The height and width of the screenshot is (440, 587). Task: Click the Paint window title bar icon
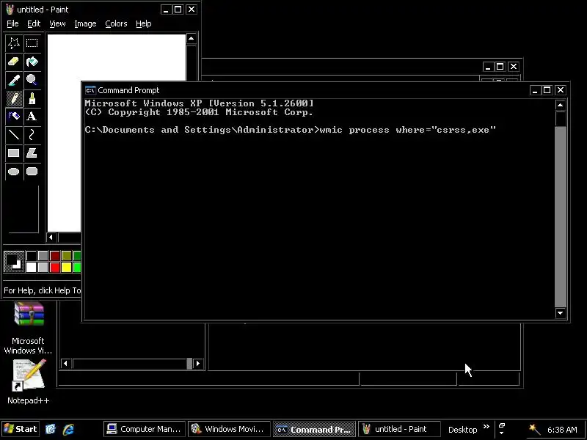(x=10, y=10)
